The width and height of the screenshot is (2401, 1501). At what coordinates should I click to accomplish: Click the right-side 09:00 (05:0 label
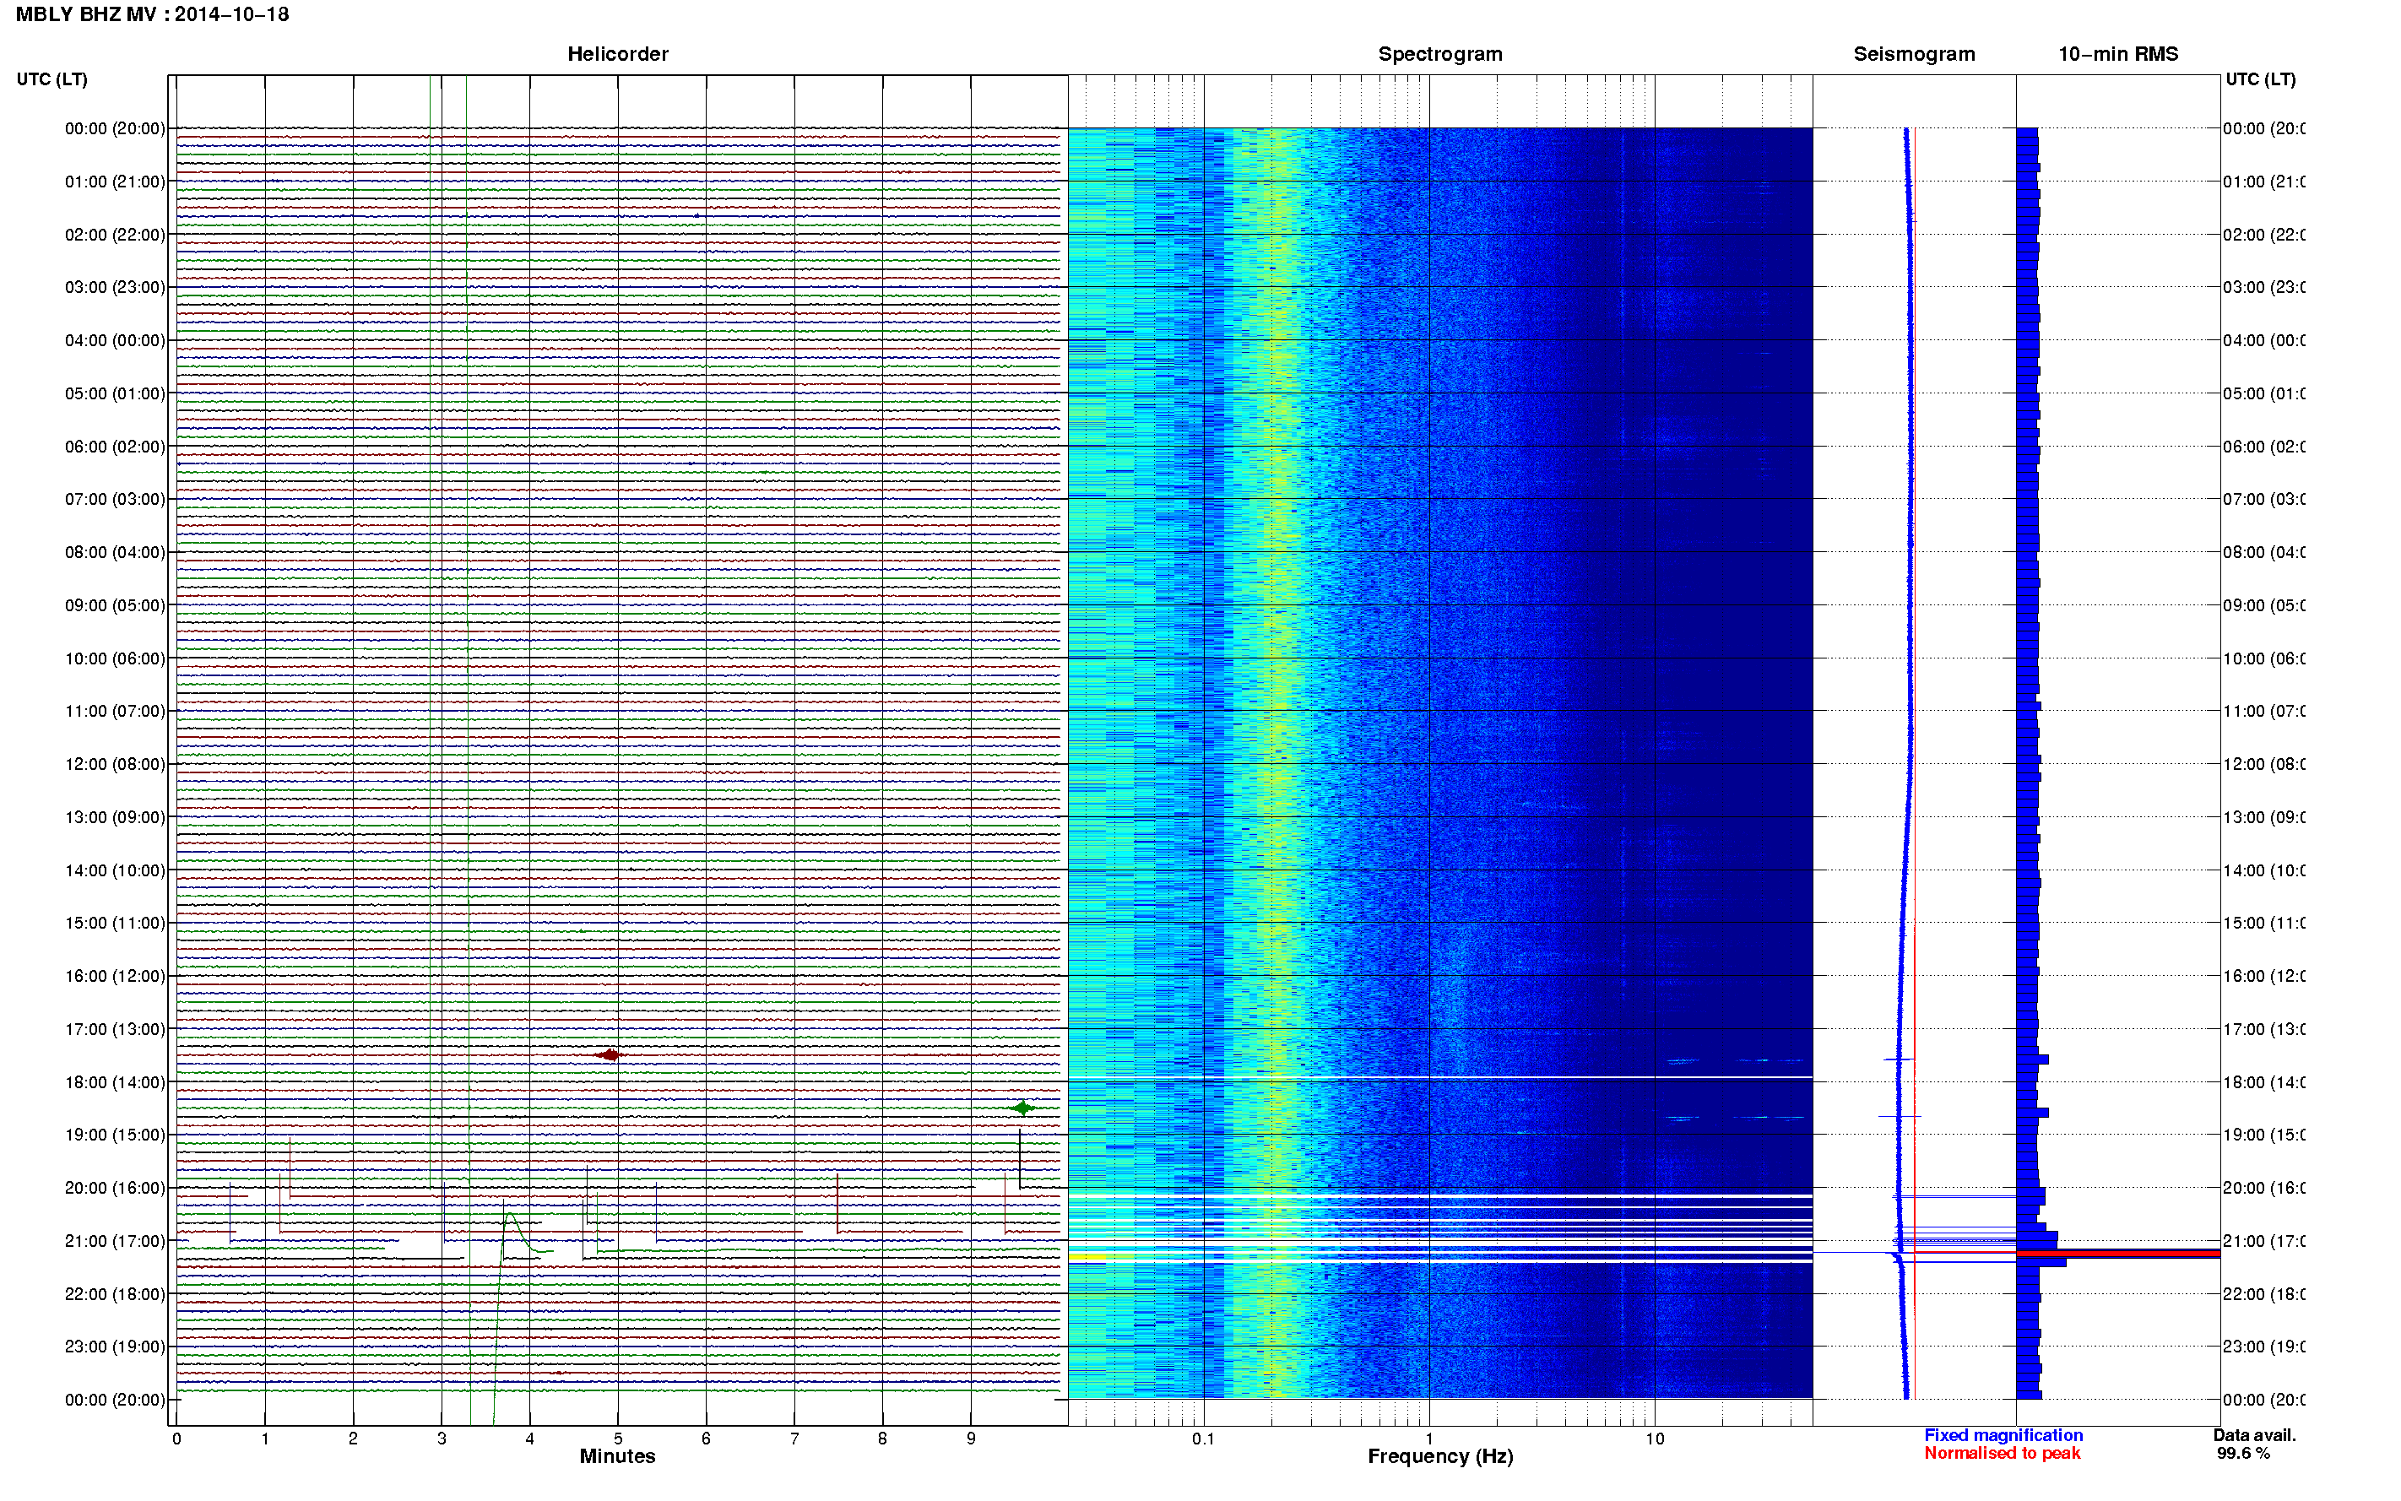2264,605
